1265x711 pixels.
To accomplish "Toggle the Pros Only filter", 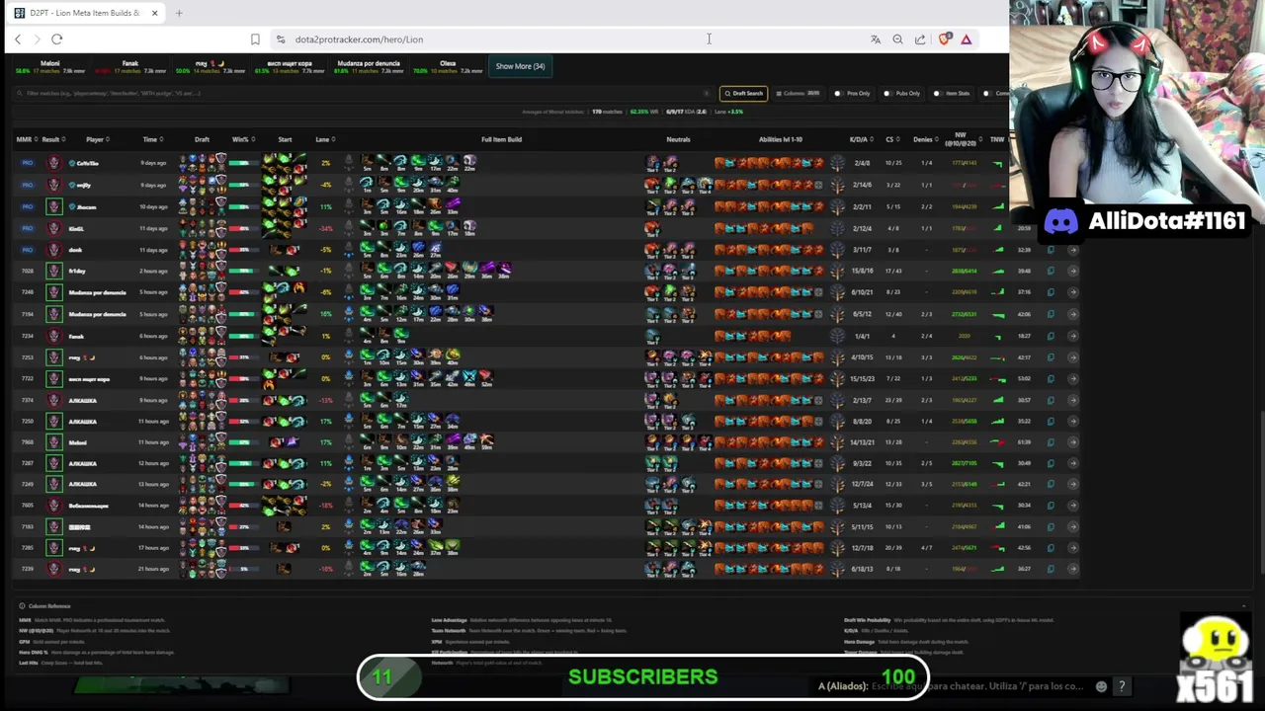I will (x=853, y=94).
